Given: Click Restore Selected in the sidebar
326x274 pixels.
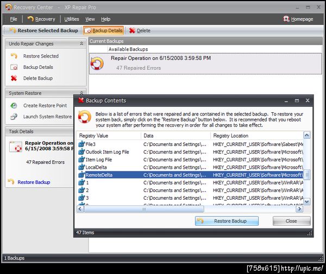Looking at the screenshot, I should pos(41,56).
